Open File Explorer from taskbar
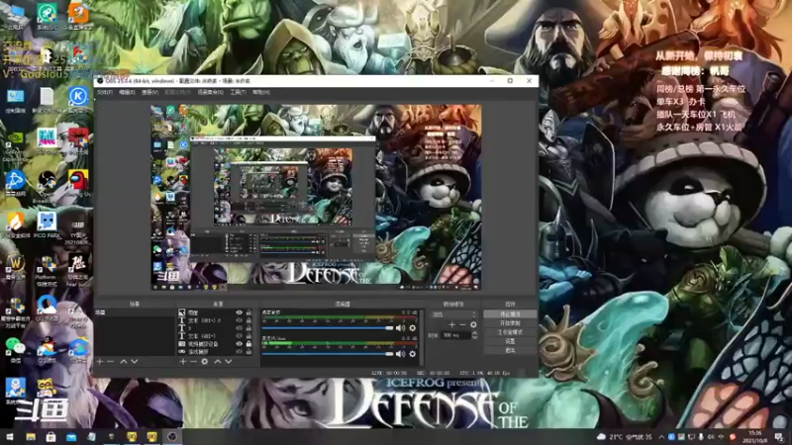792x445 pixels. coord(31,437)
